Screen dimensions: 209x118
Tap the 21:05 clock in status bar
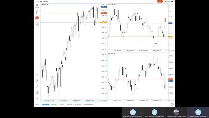(37, 1)
